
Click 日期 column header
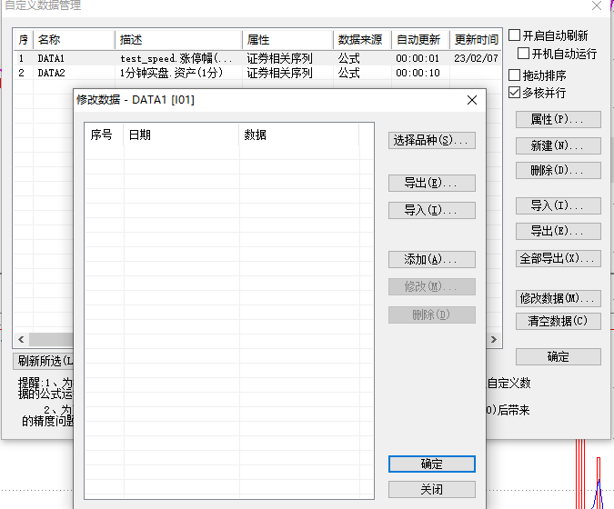click(181, 135)
